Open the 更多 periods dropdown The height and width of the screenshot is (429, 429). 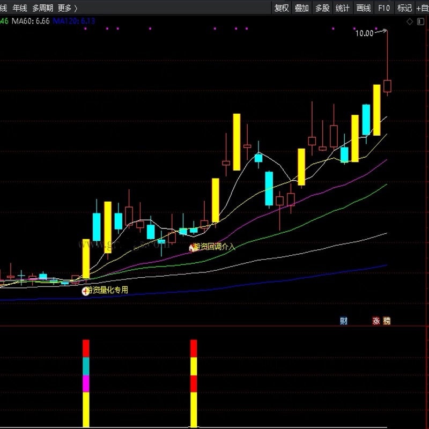(x=67, y=8)
